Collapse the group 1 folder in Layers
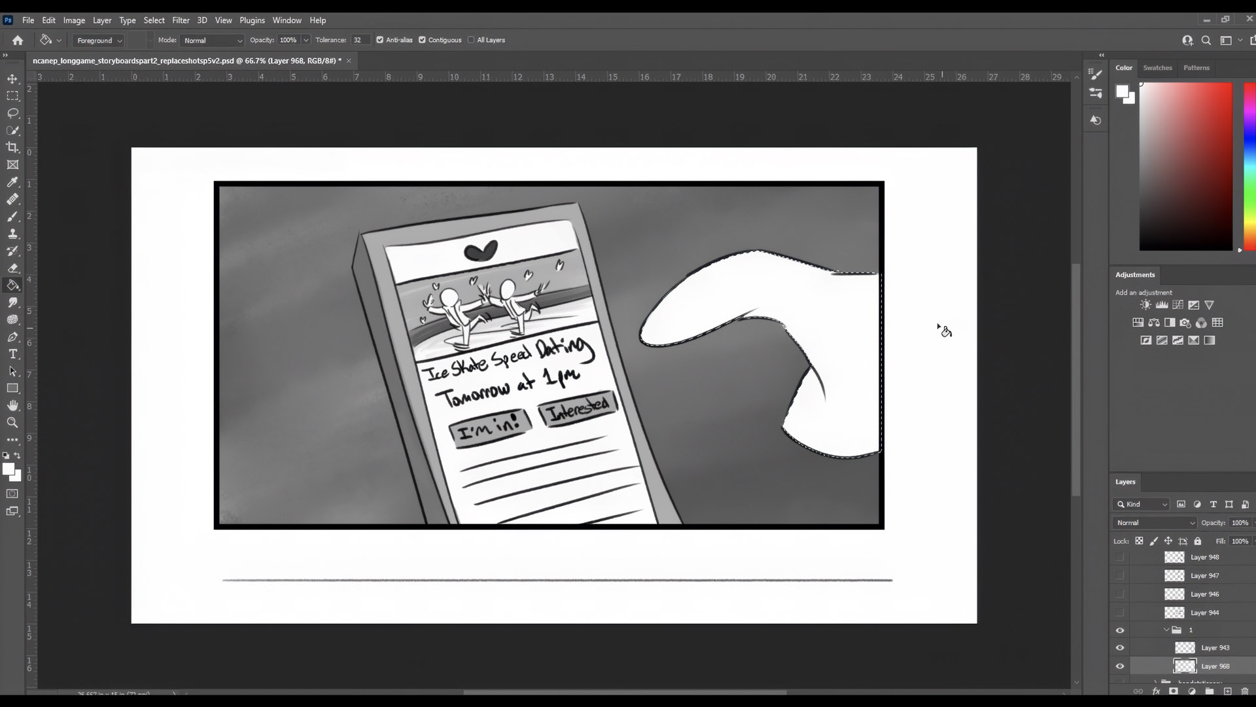 point(1166,630)
